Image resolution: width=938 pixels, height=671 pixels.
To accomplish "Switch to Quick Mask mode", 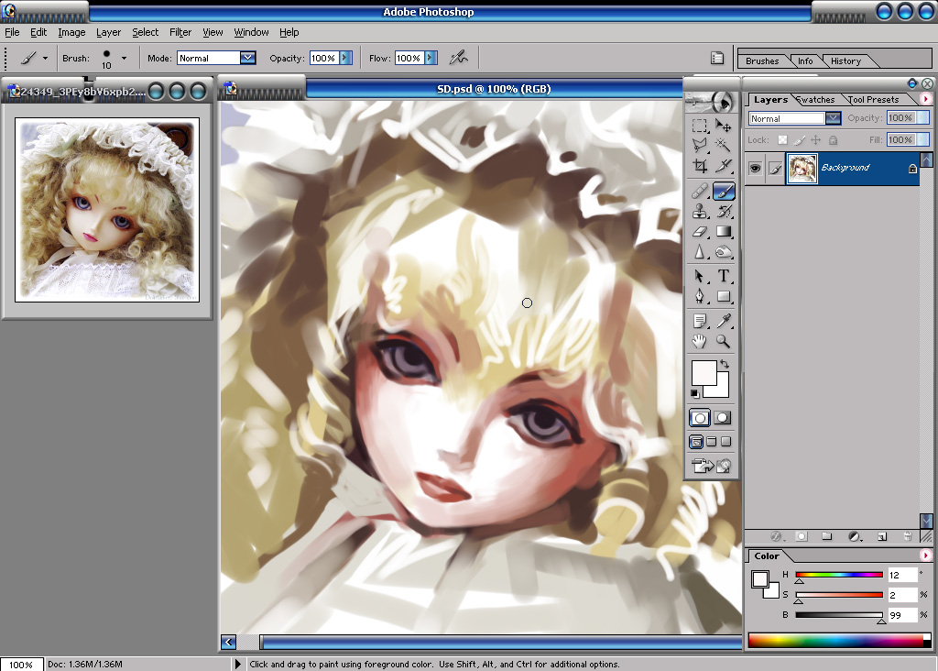I will click(x=723, y=418).
